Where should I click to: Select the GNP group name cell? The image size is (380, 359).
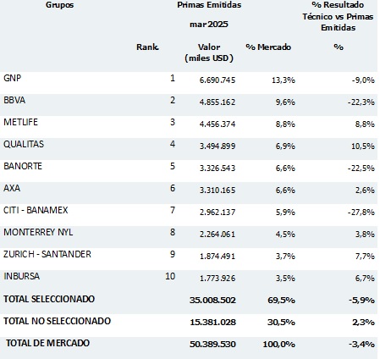[x=12, y=78]
